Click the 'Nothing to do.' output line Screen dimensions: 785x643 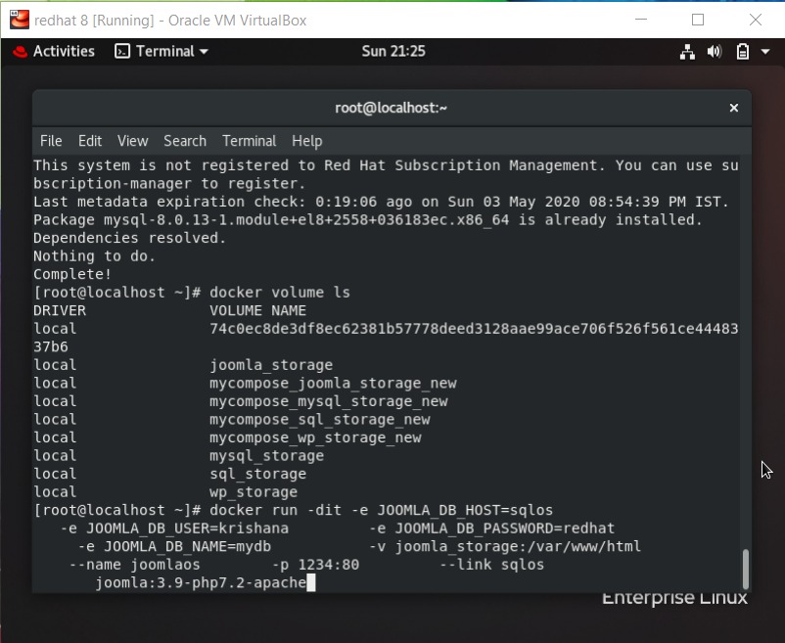(95, 256)
